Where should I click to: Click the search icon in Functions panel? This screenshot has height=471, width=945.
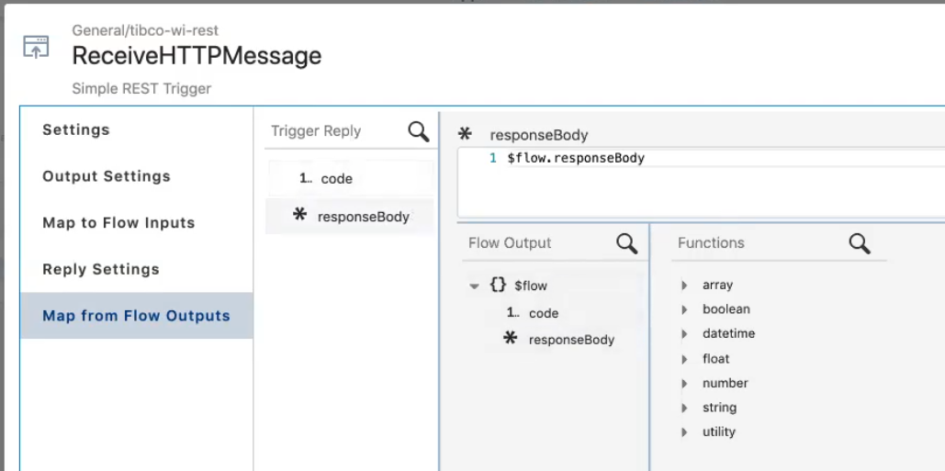[860, 243]
